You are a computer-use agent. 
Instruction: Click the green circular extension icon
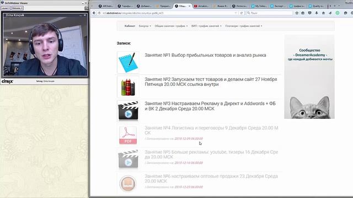tap(338, 13)
